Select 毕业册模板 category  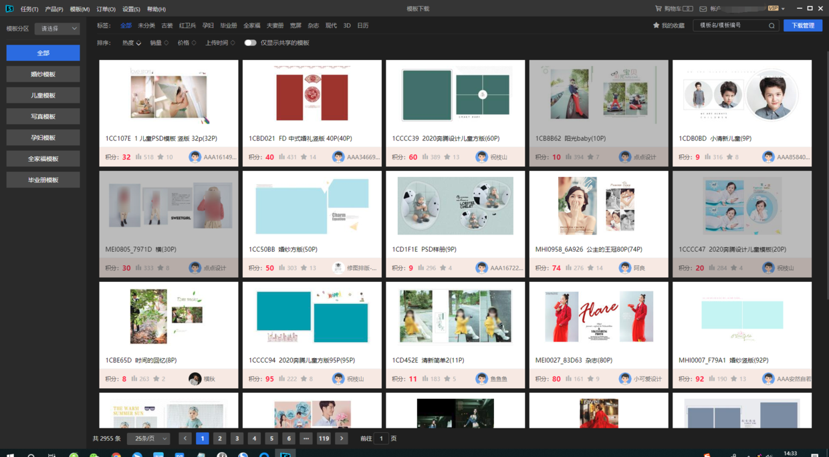43,180
